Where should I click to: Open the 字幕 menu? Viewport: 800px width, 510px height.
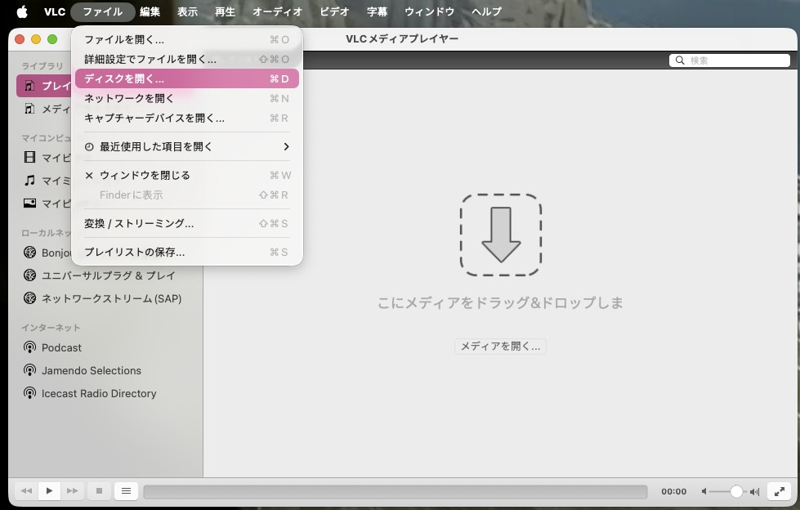pyautogui.click(x=377, y=11)
